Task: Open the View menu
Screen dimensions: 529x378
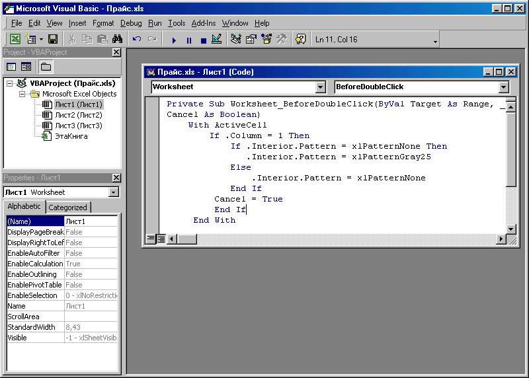Action: coord(54,23)
